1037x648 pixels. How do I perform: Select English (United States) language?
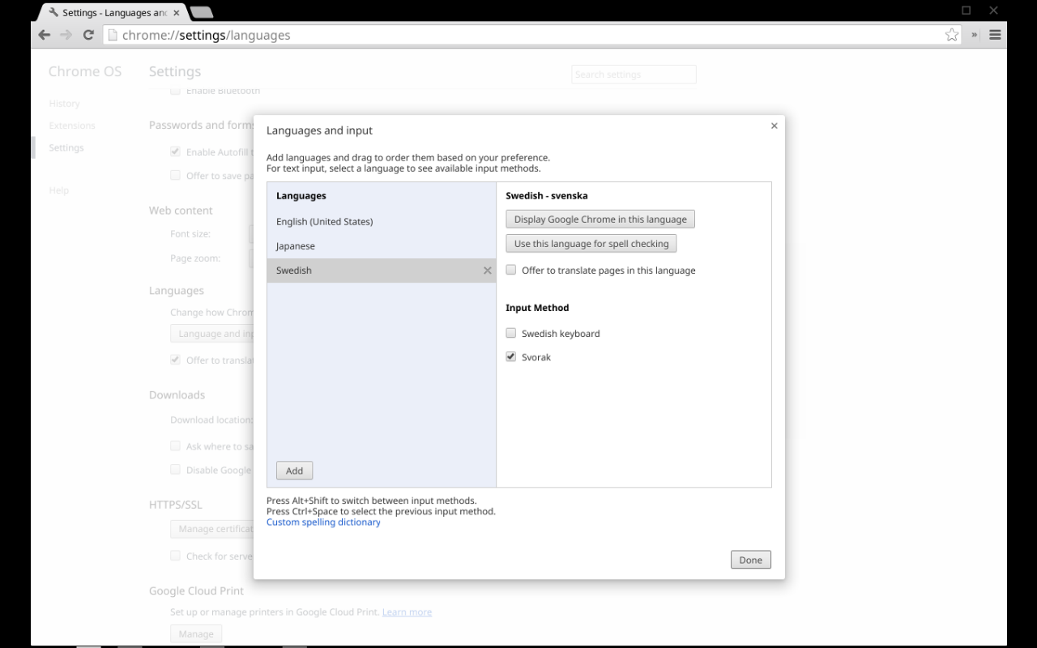[381, 221]
